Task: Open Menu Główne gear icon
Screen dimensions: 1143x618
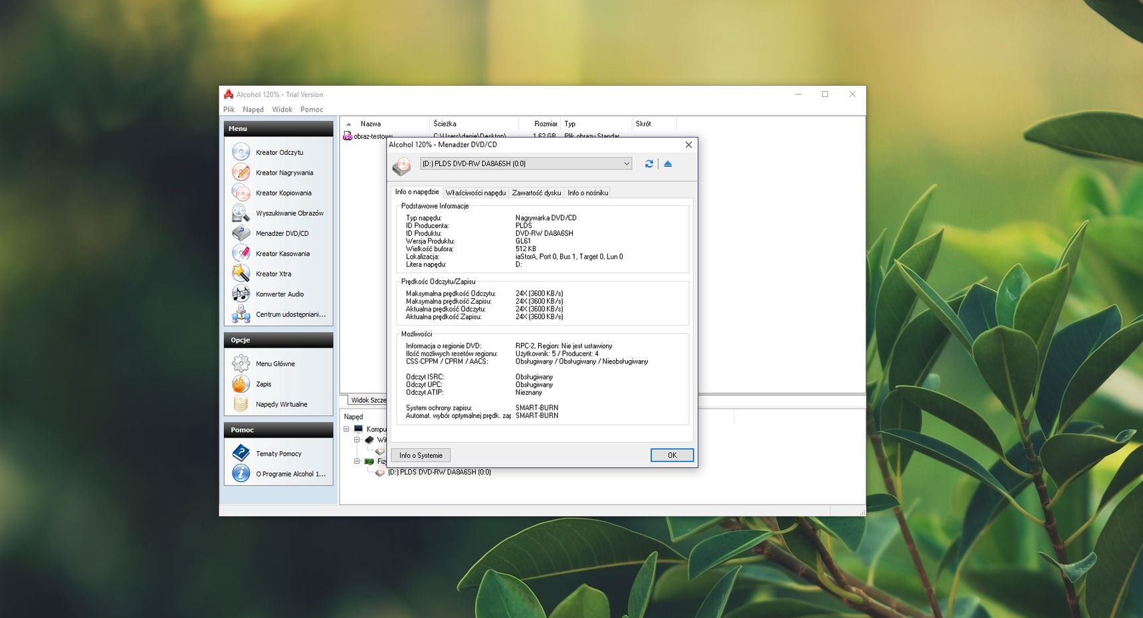Action: (241, 363)
